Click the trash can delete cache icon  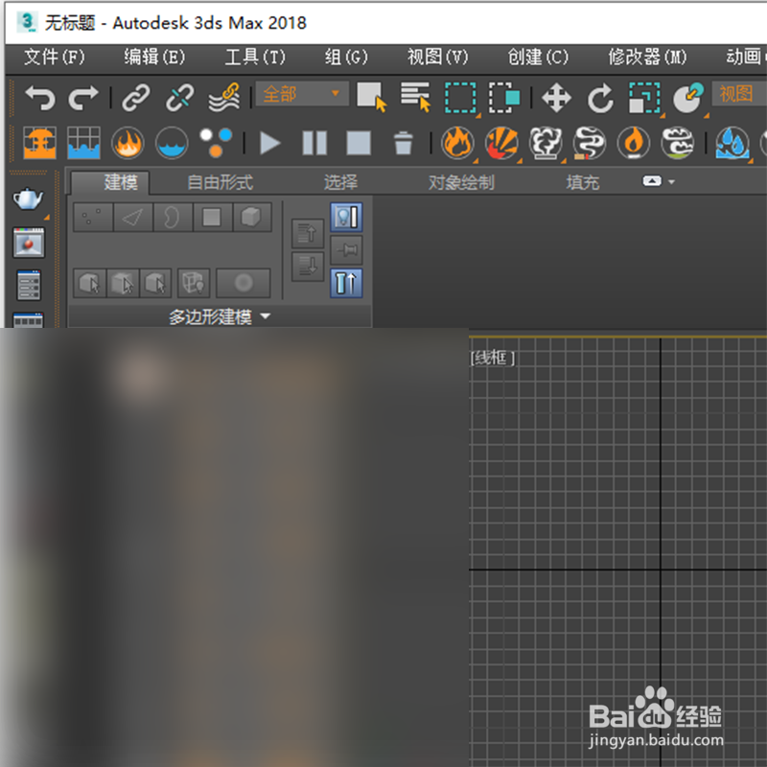[403, 143]
